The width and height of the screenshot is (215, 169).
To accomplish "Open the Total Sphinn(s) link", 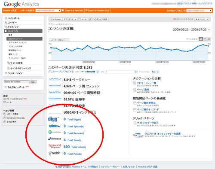I will (75, 127).
